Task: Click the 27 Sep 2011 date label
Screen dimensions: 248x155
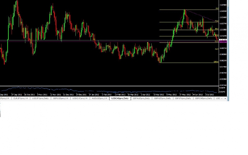Action: tap(16, 95)
